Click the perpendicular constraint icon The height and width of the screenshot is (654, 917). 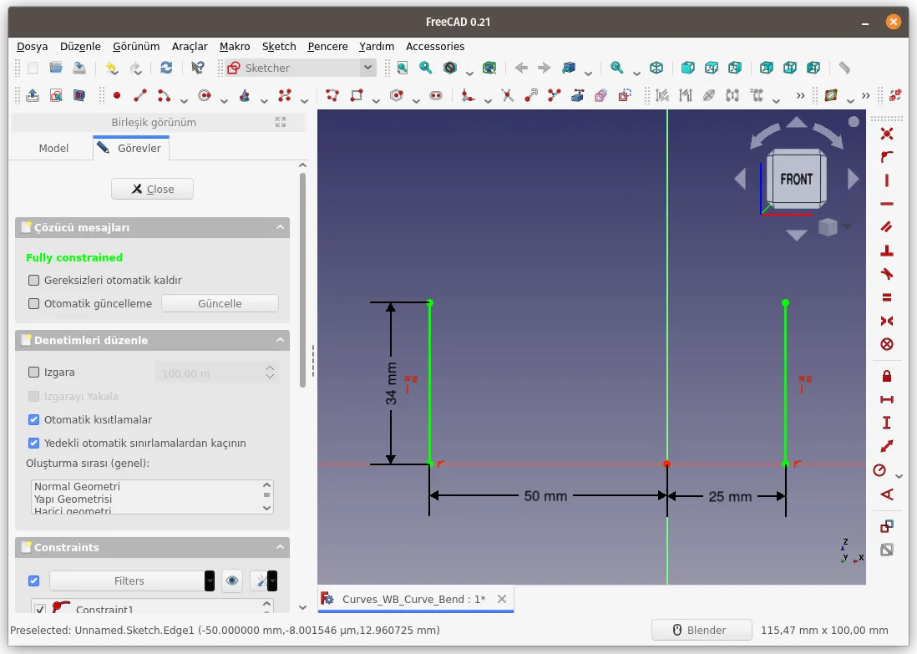pos(887,251)
